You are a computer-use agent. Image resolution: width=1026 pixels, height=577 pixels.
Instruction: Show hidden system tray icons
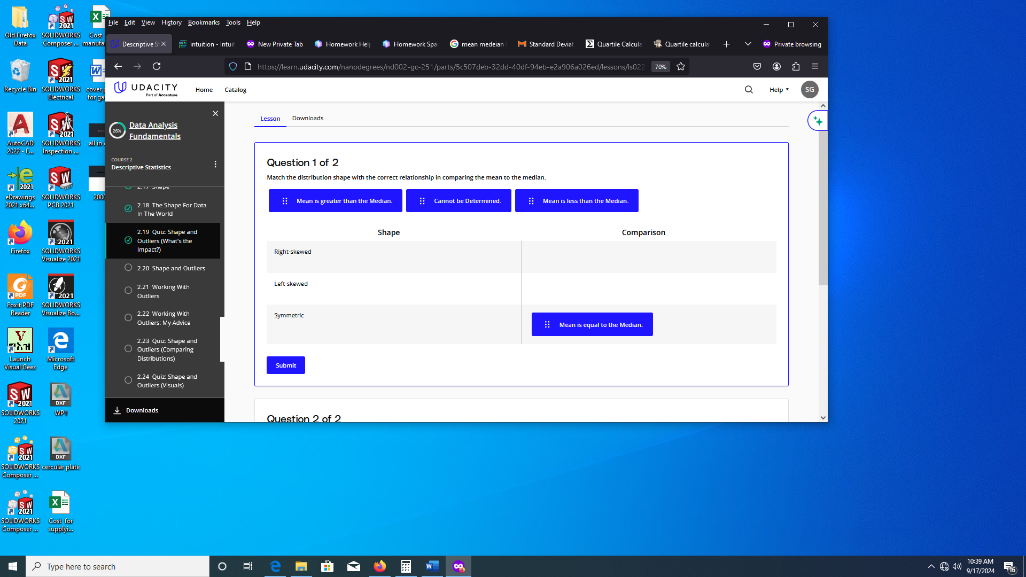(931, 566)
